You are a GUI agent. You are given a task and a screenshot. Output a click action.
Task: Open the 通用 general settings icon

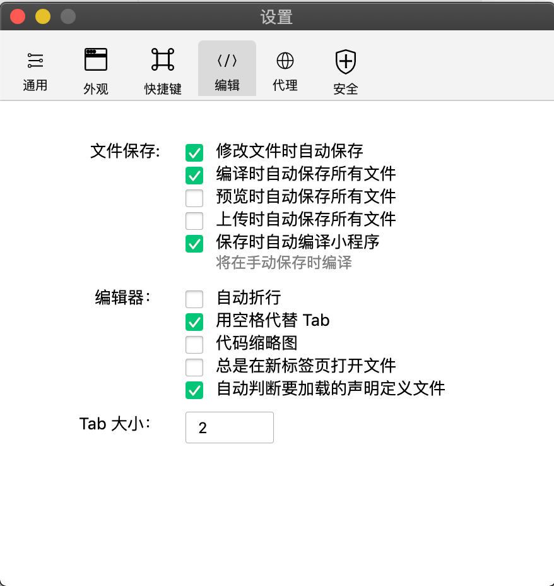(x=35, y=61)
